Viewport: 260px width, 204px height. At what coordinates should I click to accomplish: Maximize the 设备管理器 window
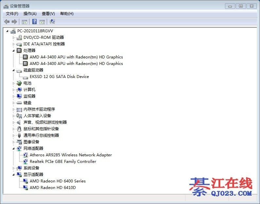point(241,6)
